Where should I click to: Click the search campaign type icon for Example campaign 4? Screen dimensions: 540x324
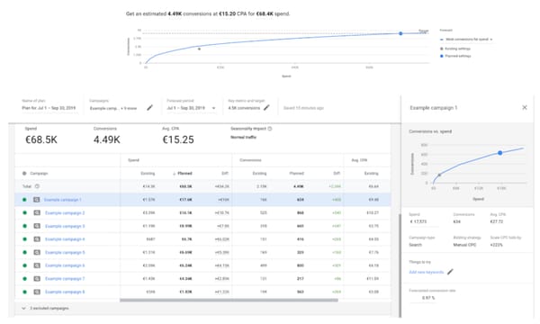pyautogui.click(x=37, y=239)
